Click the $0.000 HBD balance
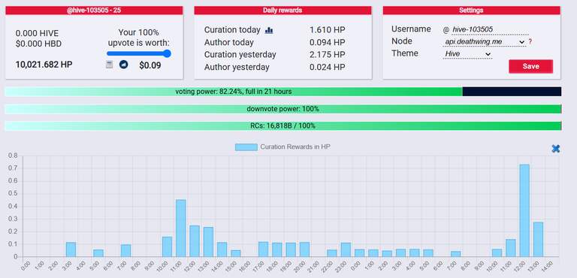 [x=38, y=44]
